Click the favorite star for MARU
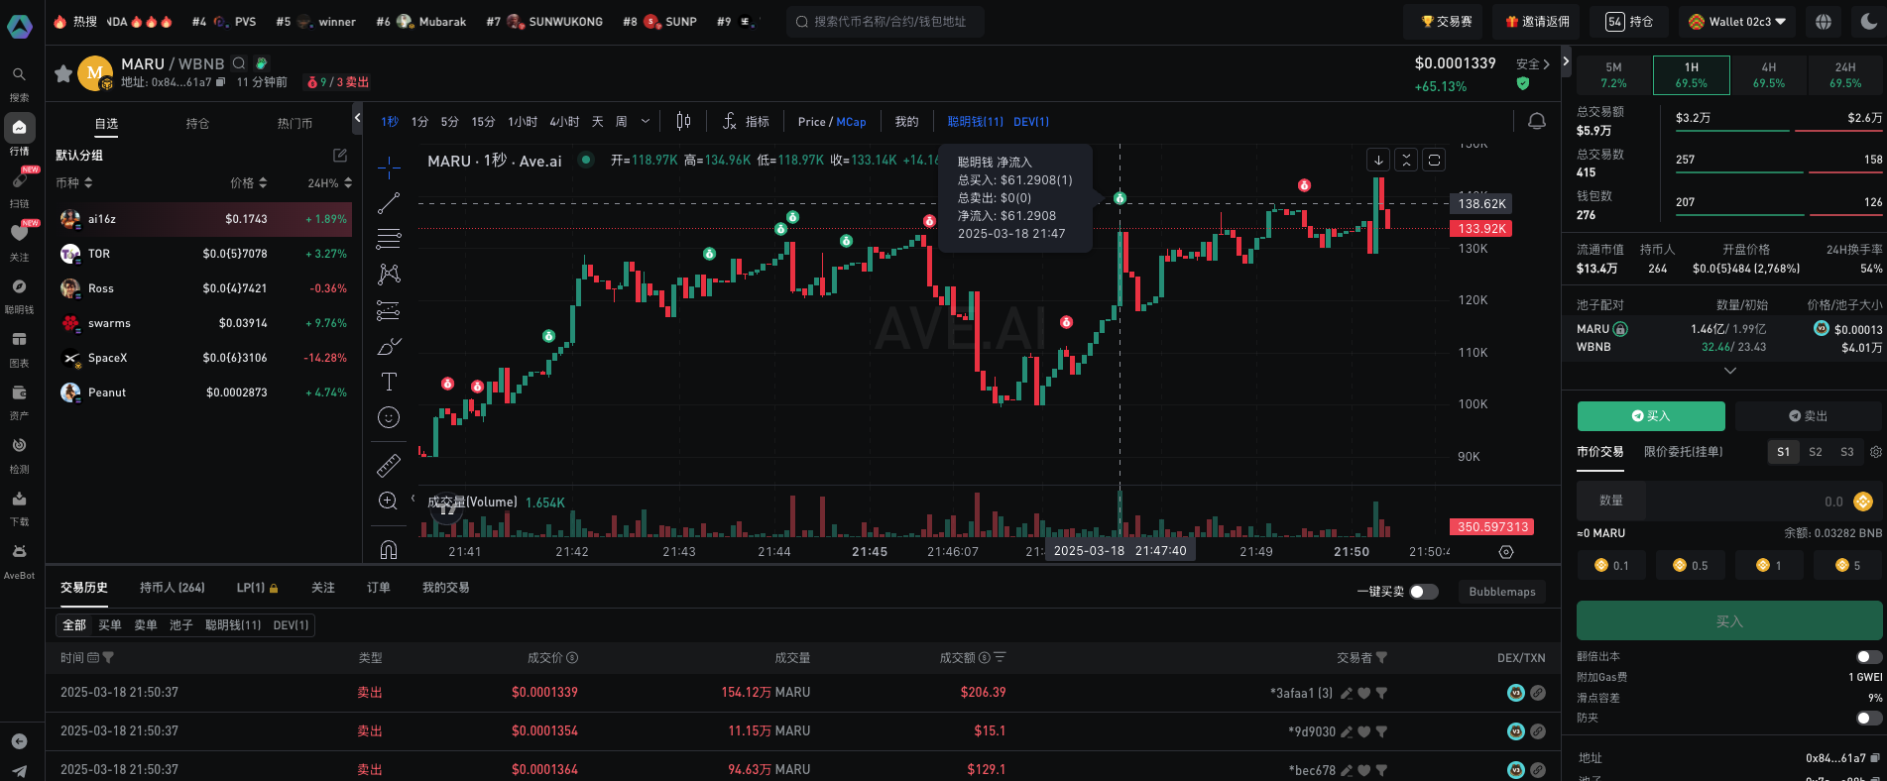 coord(63,73)
